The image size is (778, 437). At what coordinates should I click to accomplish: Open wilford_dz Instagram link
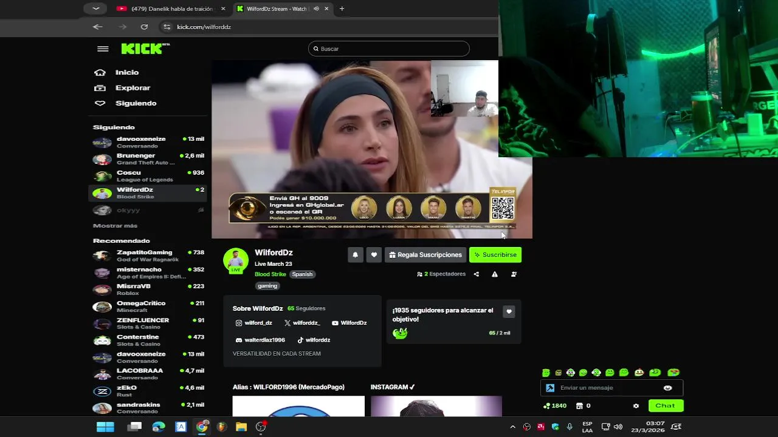coord(254,323)
